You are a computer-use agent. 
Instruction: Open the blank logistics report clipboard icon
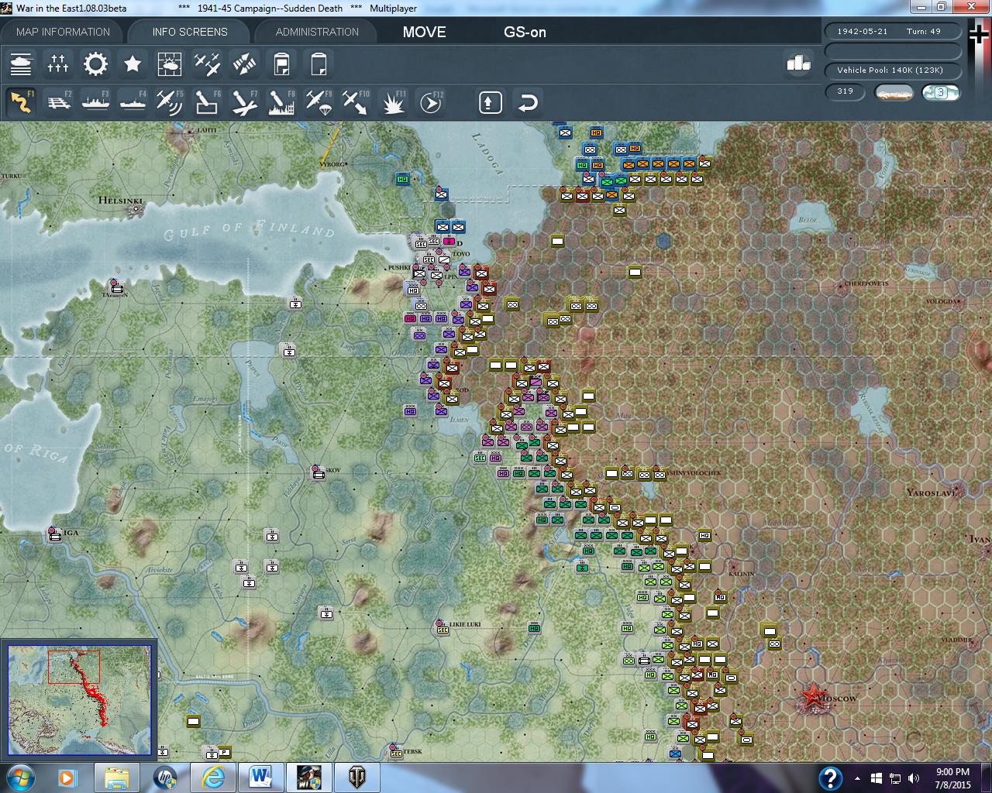point(319,64)
